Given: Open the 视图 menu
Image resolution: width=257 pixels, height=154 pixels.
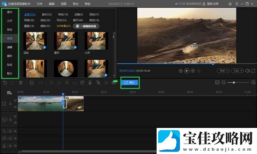Looking at the screenshot, I should (63, 4).
